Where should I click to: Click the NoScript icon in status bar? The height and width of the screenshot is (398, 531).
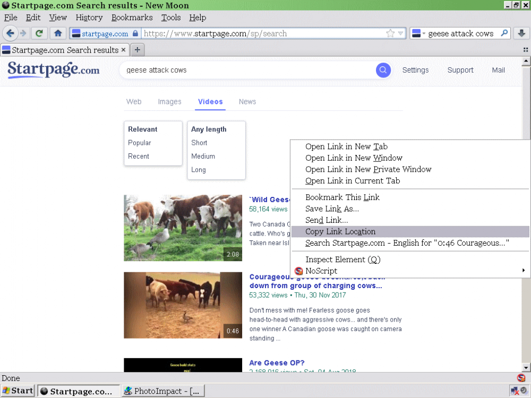click(521, 378)
